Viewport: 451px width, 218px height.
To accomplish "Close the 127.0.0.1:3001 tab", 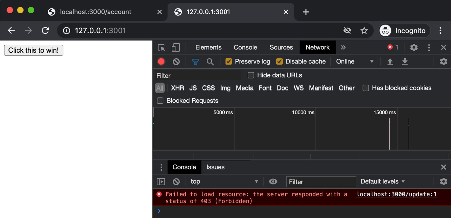I will 286,12.
